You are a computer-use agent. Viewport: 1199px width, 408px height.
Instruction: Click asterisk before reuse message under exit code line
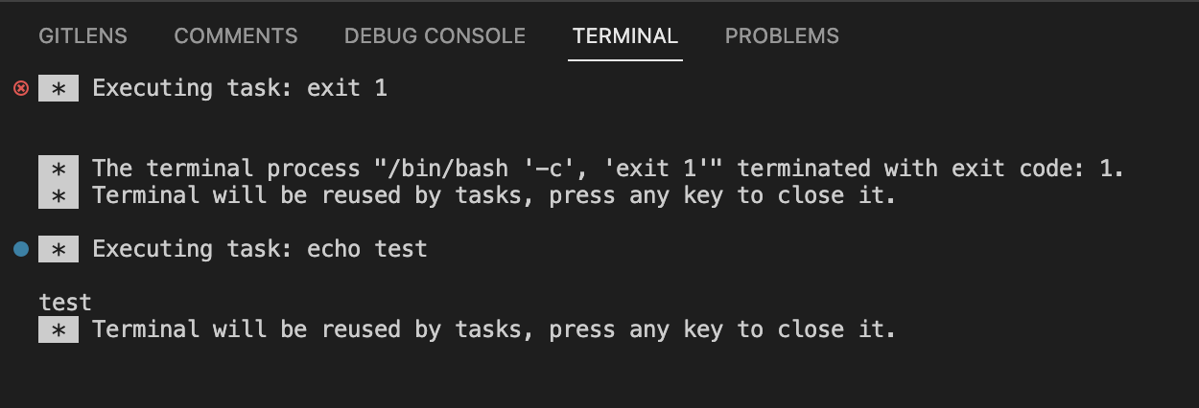click(59, 196)
